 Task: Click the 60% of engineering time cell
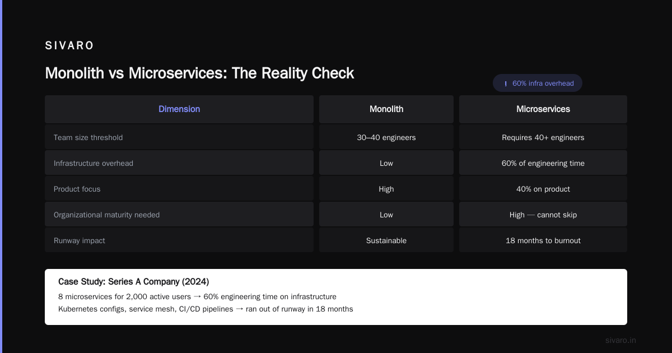point(543,163)
